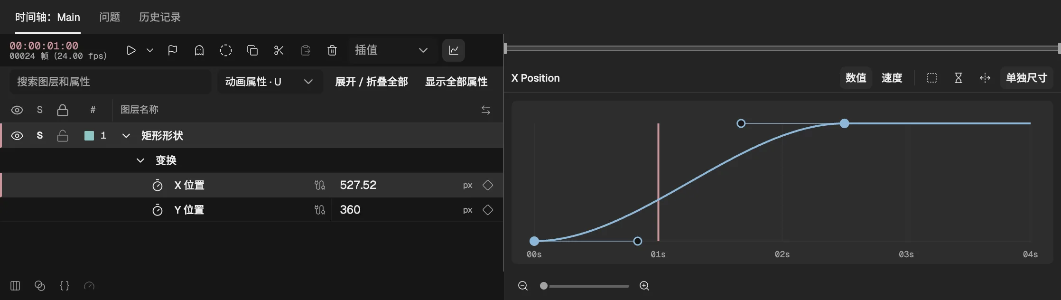Click the zoom out magnifier icon
This screenshot has height=300, width=1061.
(x=523, y=286)
